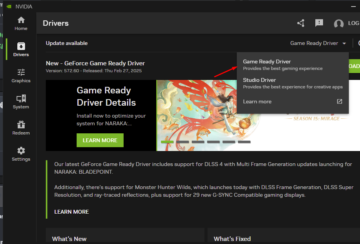
Task: Click 'Version: 572.60' release text
Action: (x=94, y=71)
